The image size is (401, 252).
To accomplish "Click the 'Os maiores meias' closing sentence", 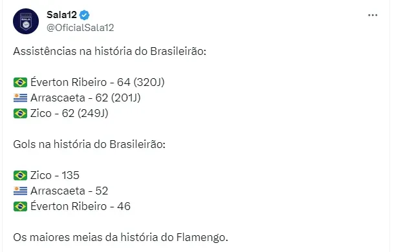I will 120,237.
